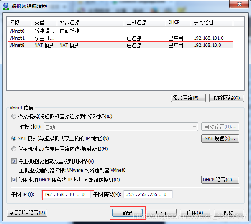Sort by 主机连接 column header

(145, 22)
